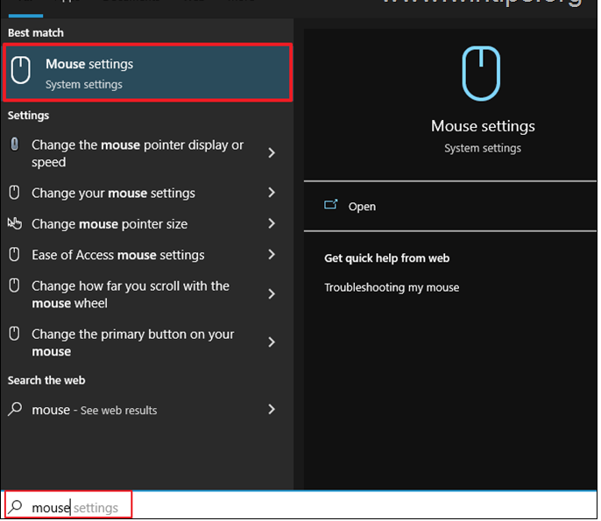Click the icon beside Change mouse pointer display or speed
Viewport: 601px width, 521px height.
point(15,145)
